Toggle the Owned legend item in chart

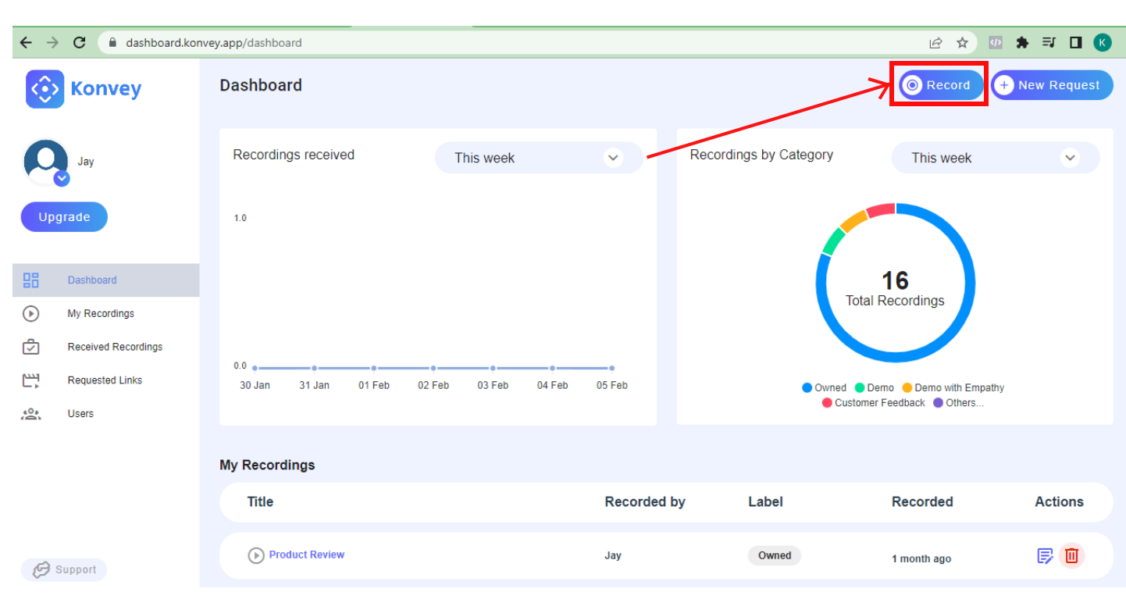click(x=824, y=387)
